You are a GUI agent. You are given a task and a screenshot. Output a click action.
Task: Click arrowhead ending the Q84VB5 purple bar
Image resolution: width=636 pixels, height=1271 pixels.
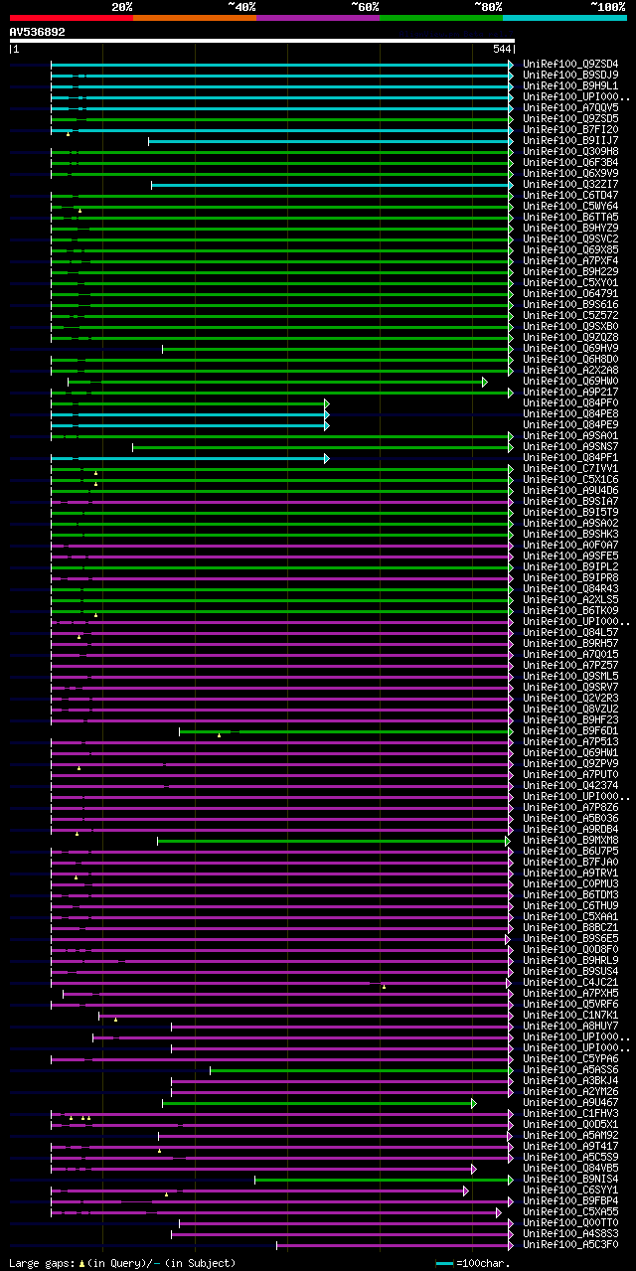pos(474,1169)
